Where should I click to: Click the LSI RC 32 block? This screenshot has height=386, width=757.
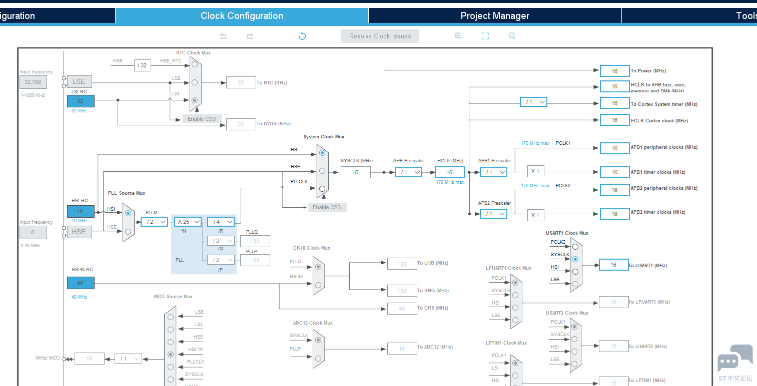(81, 101)
